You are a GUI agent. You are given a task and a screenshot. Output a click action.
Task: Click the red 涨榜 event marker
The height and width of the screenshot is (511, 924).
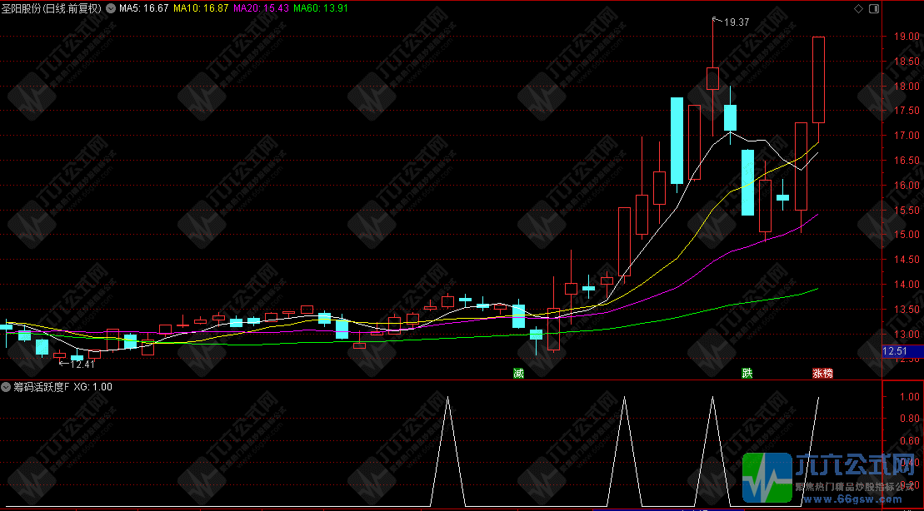point(822,373)
